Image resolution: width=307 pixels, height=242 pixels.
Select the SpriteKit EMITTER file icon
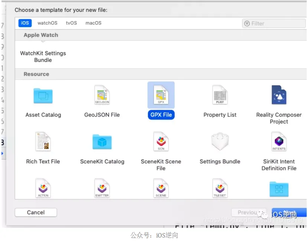pyautogui.click(x=102, y=188)
